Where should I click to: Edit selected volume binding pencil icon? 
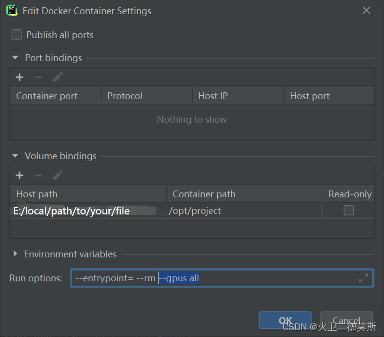tap(58, 175)
